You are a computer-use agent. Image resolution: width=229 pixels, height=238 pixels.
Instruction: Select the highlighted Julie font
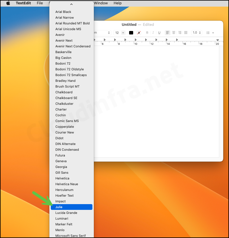pyautogui.click(x=71, y=207)
